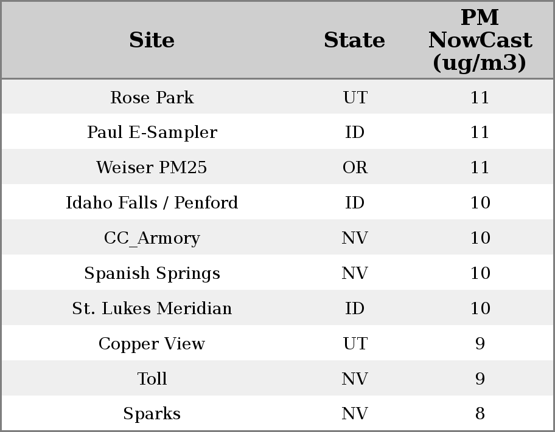Click ID state cell for Paul E-Sampler
This screenshot has width=555, height=432.
355,132
